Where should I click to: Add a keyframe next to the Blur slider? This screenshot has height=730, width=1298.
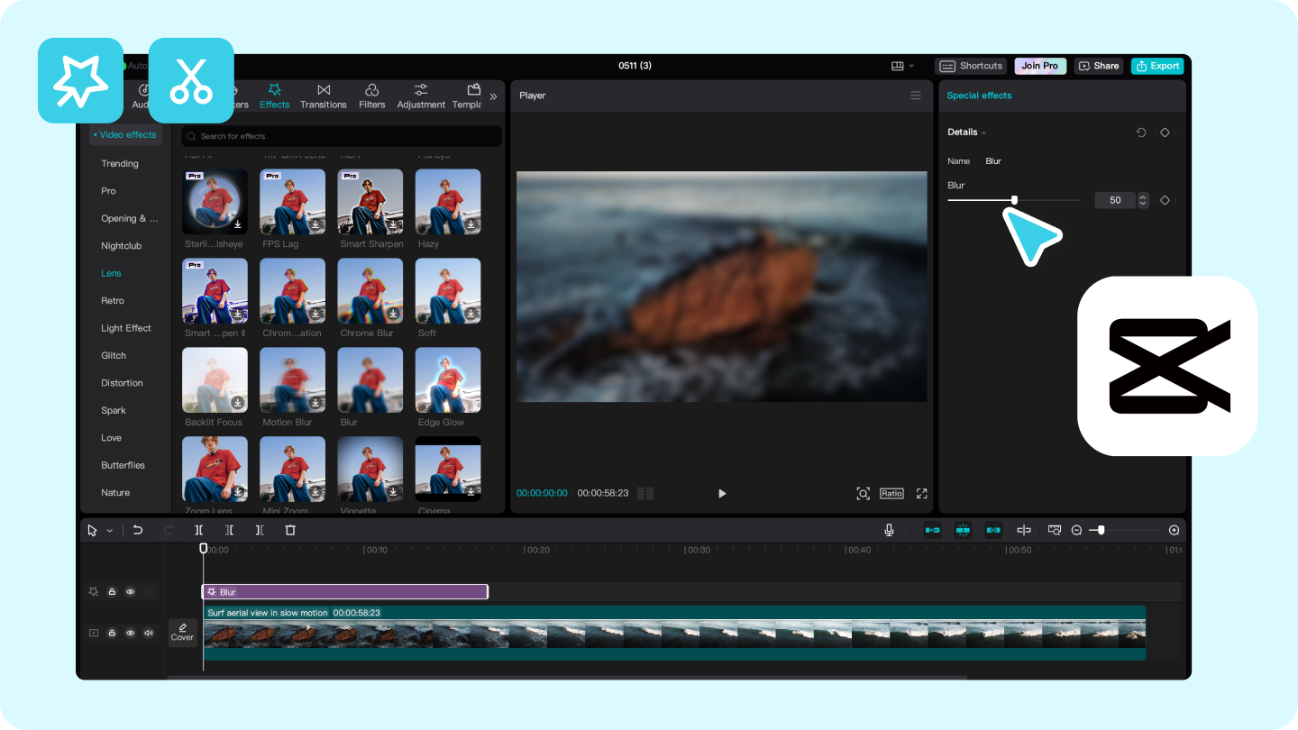click(1165, 200)
